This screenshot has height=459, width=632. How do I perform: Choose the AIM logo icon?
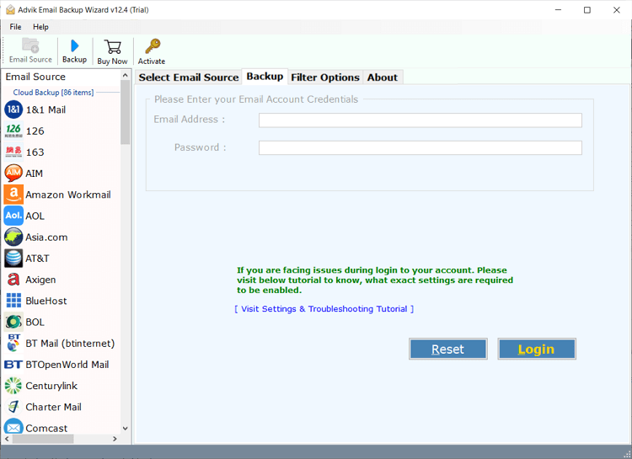coord(13,173)
